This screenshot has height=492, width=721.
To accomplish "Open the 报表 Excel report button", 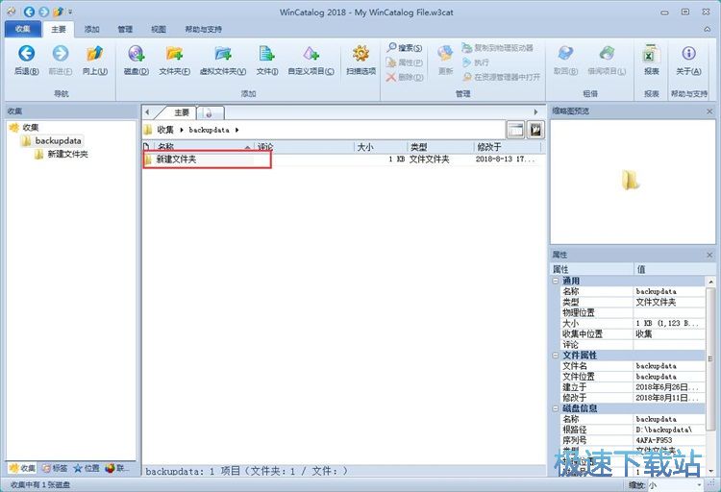I will (x=651, y=61).
